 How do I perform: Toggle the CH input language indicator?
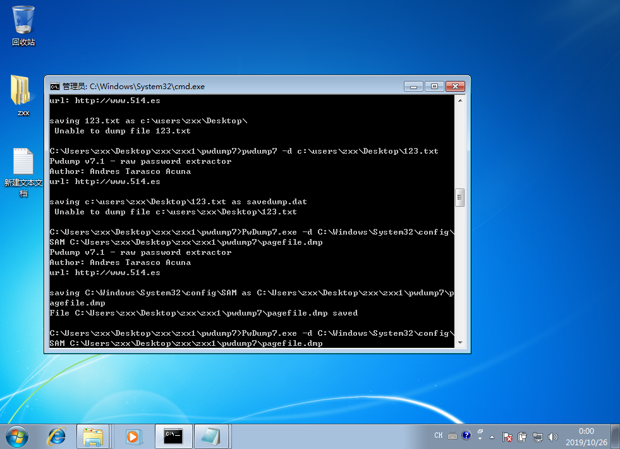[438, 435]
